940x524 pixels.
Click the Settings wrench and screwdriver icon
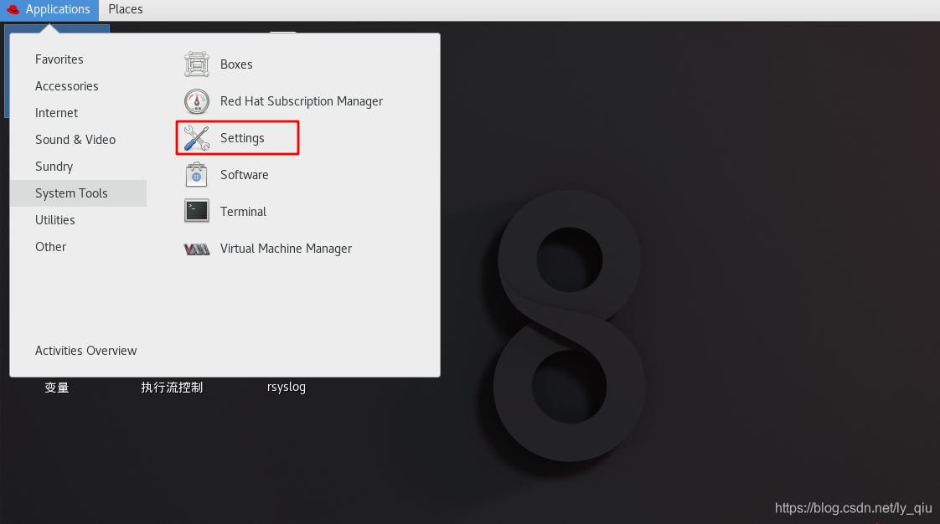tap(197, 138)
